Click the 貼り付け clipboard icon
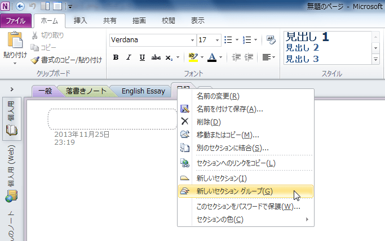 point(15,40)
